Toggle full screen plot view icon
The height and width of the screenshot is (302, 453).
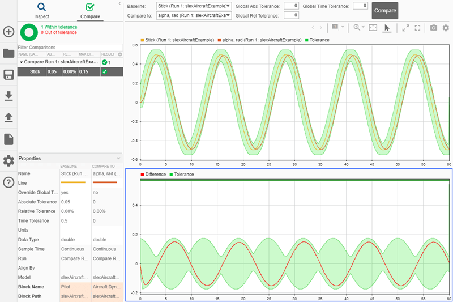(418, 27)
